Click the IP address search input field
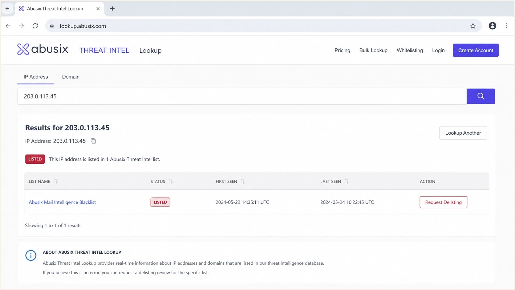515x290 pixels. [x=242, y=96]
